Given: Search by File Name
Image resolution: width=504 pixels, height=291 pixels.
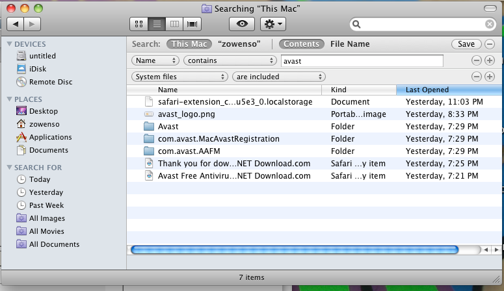Looking at the screenshot, I should pos(350,44).
